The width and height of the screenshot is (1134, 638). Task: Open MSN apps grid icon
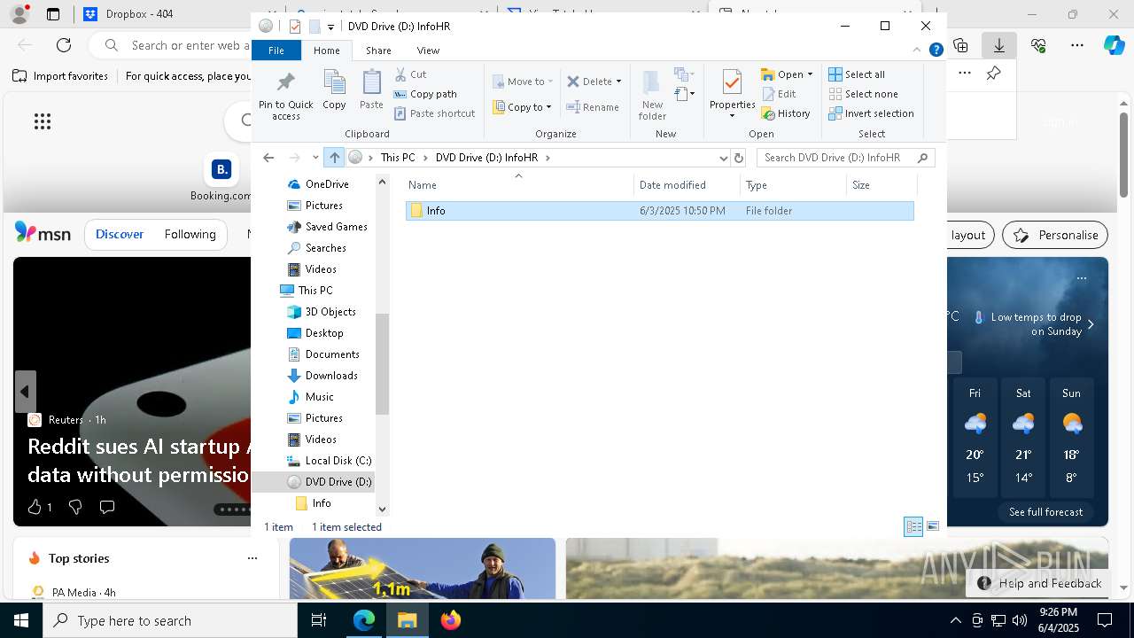coord(43,121)
